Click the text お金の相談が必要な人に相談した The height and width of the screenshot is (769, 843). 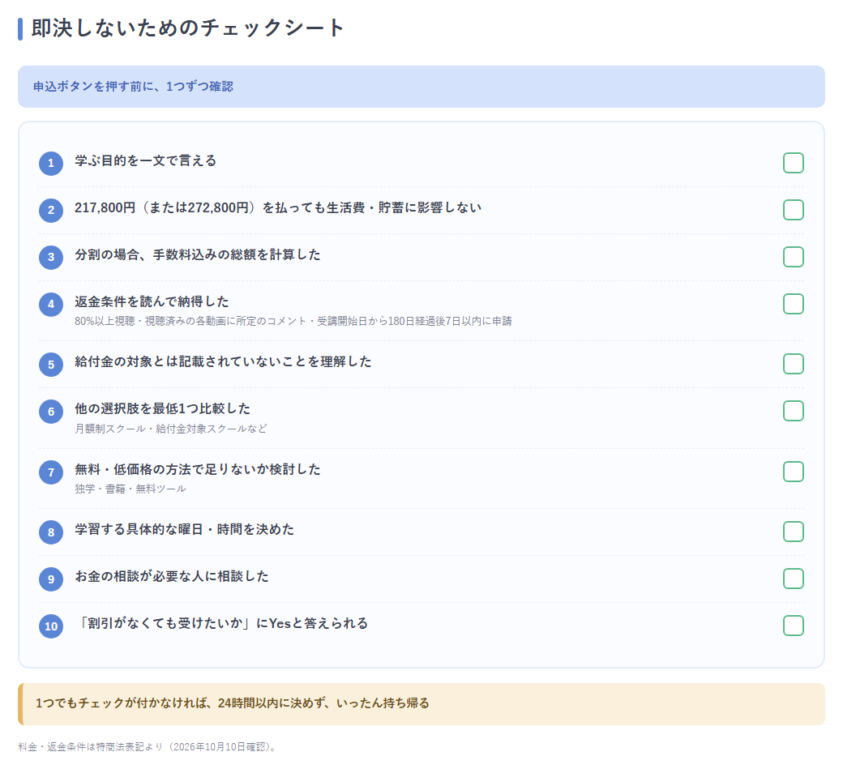click(172, 576)
